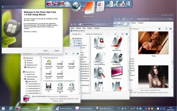Open the Рабочий стол monitor icon

tap(117, 73)
